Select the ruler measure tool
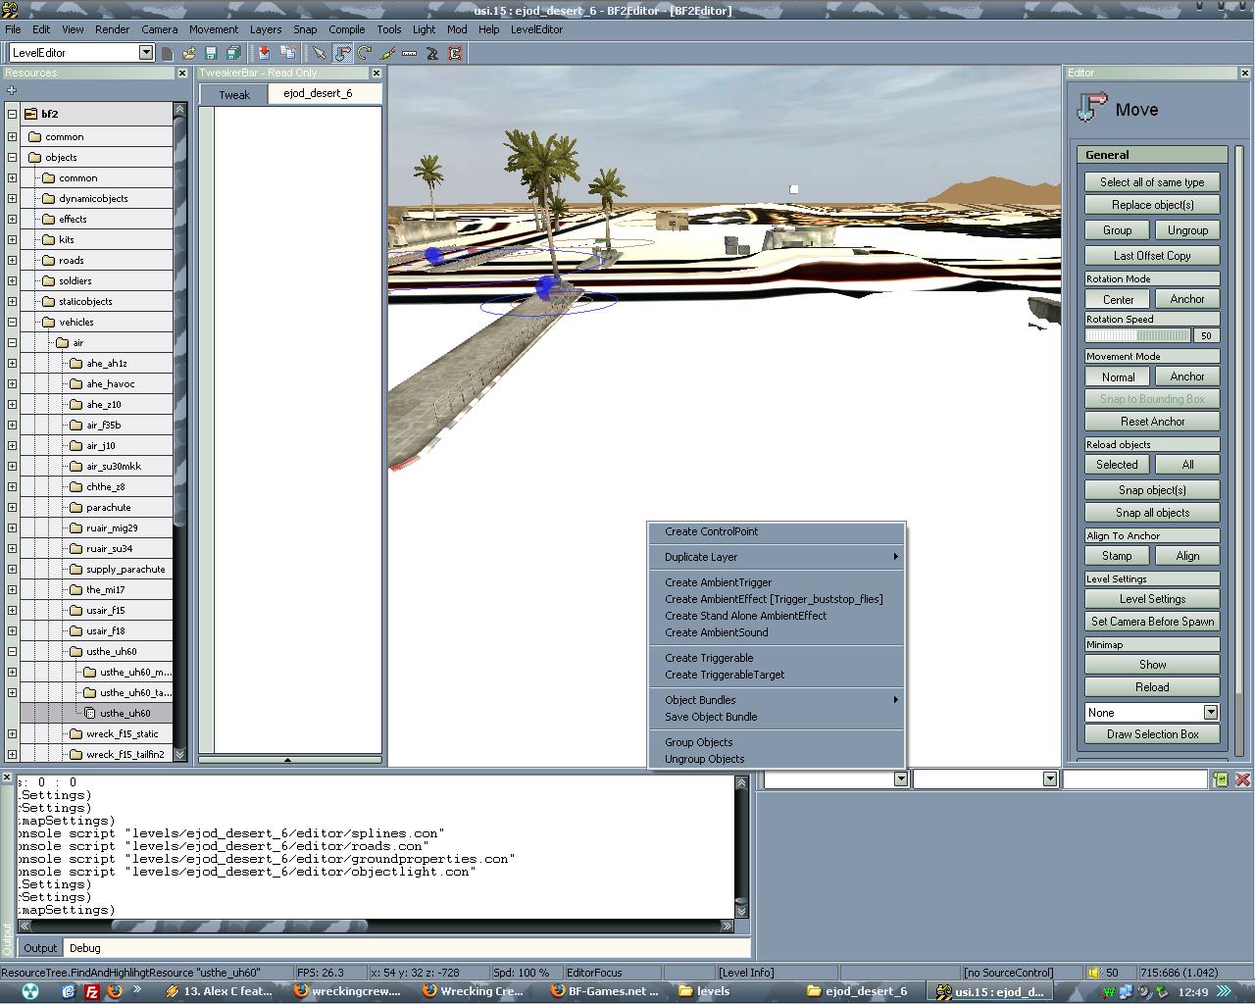This screenshot has width=1255, height=1004. [410, 53]
